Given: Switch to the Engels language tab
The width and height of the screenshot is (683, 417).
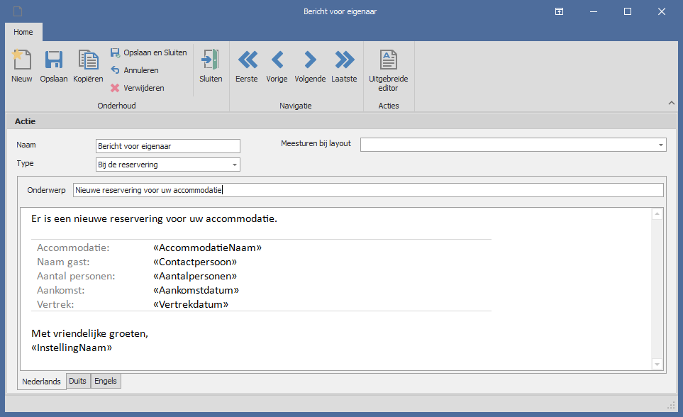Looking at the screenshot, I should [106, 381].
